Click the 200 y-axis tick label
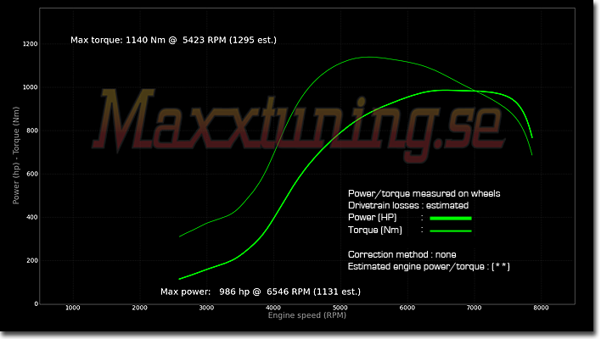The image size is (601, 339). 32,260
